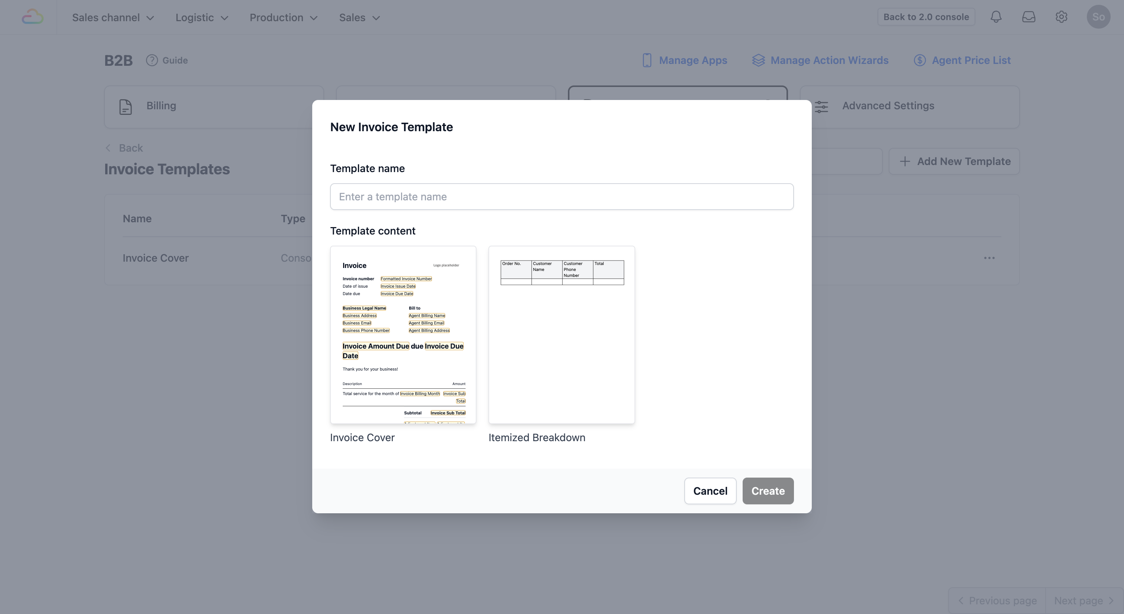Expand the Production menu

284,17
